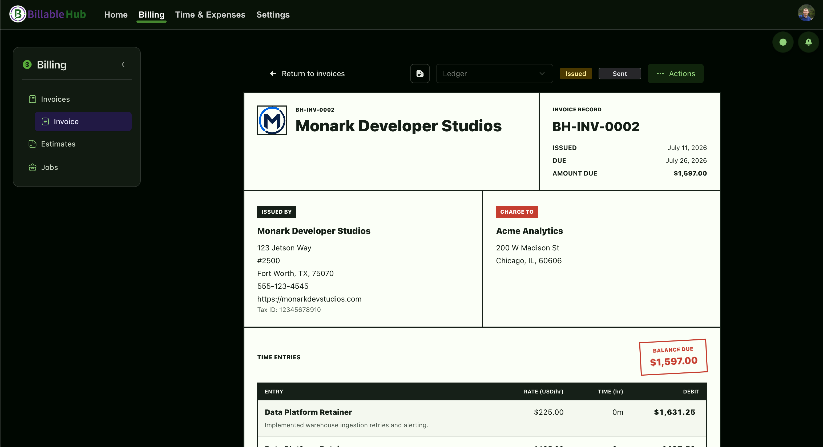Click the Data Platform Retainer entry title
The width and height of the screenshot is (823, 447).
point(308,412)
